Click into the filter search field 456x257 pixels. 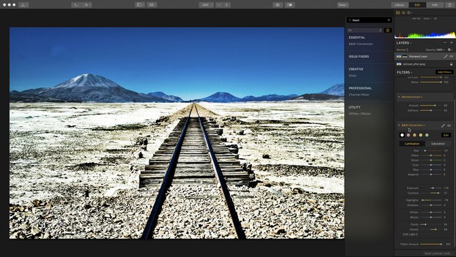(x=369, y=20)
